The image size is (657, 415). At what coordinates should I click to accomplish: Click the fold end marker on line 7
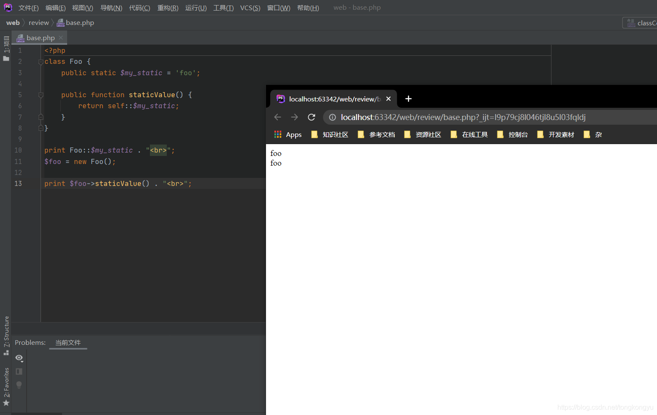(41, 117)
